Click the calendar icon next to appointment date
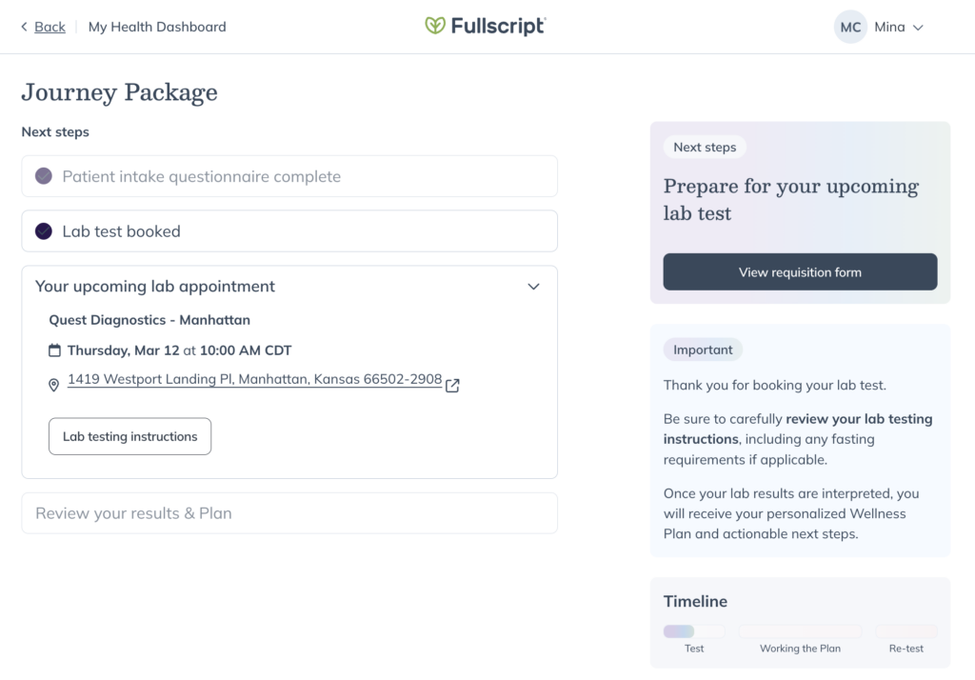The width and height of the screenshot is (975, 680). pyautogui.click(x=55, y=350)
